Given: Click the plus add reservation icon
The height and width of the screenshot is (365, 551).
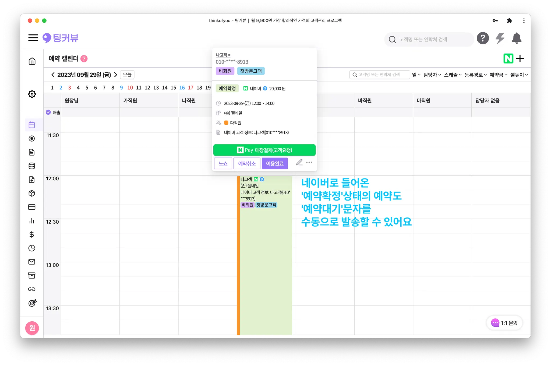Looking at the screenshot, I should tap(520, 58).
